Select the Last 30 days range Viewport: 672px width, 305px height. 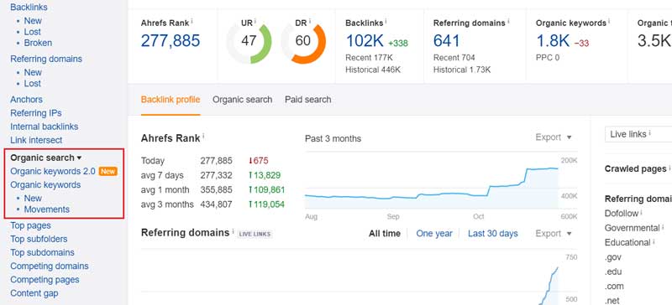(x=493, y=234)
